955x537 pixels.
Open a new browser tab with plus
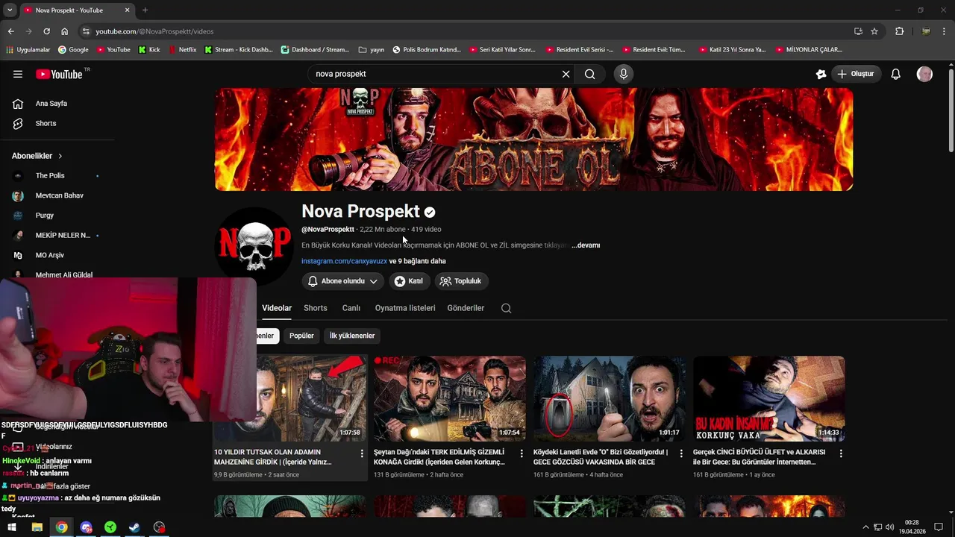pos(145,10)
